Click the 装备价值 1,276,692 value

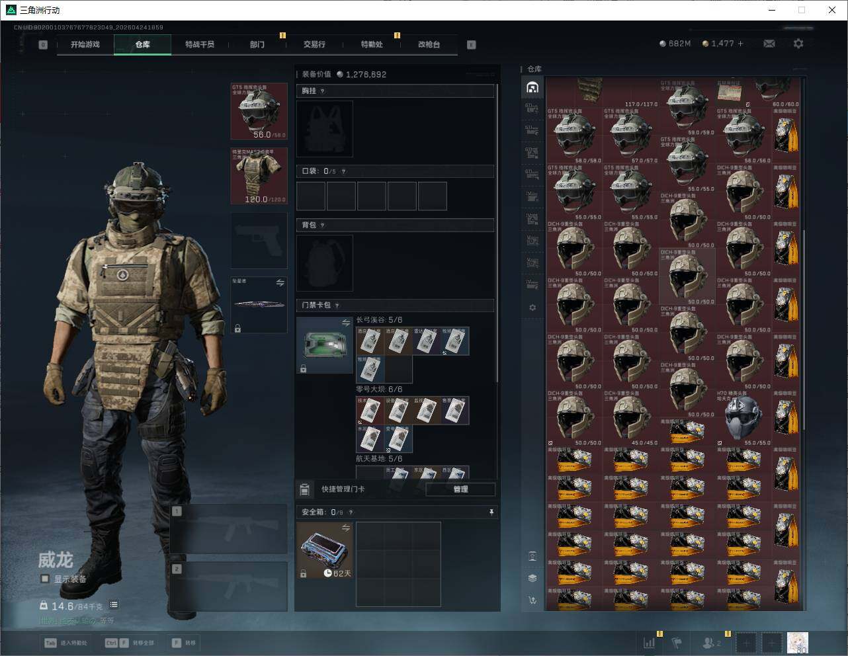pos(344,74)
